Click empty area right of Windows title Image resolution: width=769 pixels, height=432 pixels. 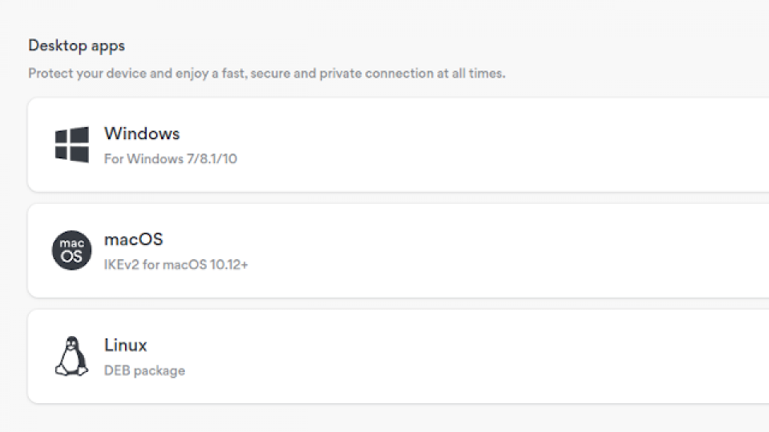pyautogui.click(x=441, y=134)
